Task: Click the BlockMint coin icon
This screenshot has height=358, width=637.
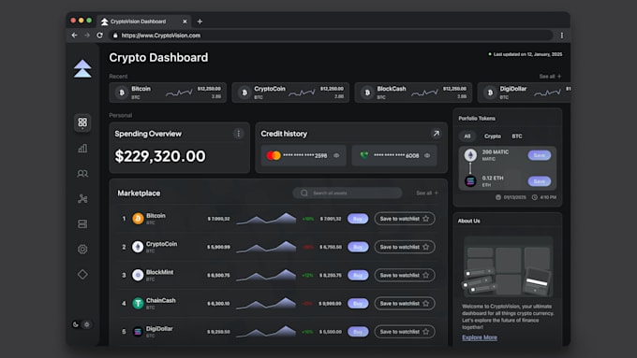Action: coord(138,276)
